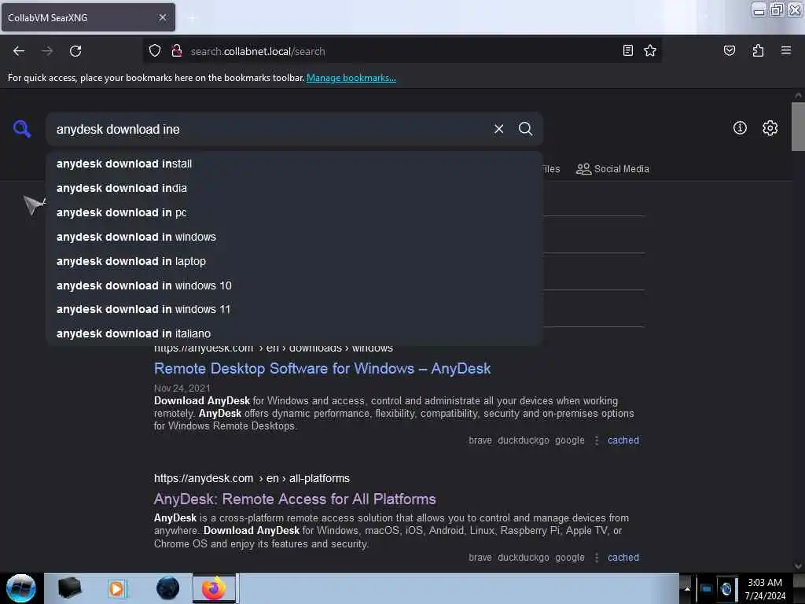
Task: Submit search with the magnifier button
Action: (525, 129)
